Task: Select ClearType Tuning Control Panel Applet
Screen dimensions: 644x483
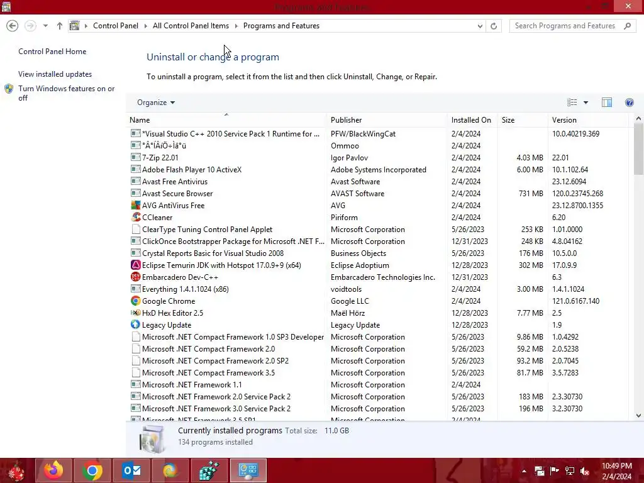Action: [207, 229]
